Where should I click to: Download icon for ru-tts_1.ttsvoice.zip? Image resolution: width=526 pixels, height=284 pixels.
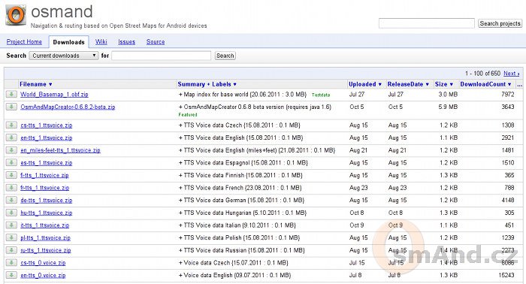point(11,250)
